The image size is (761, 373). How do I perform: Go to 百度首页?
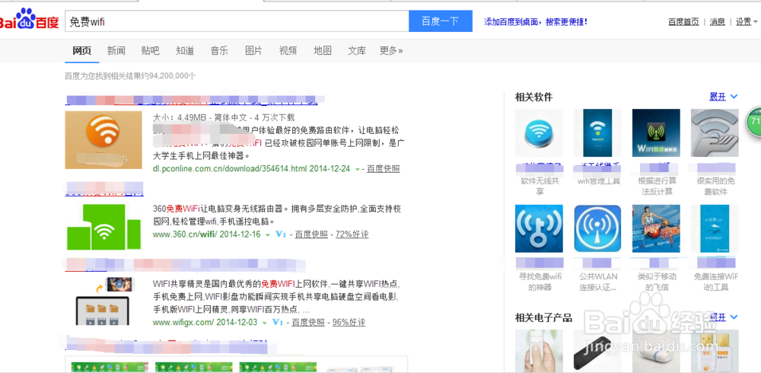[x=683, y=22]
